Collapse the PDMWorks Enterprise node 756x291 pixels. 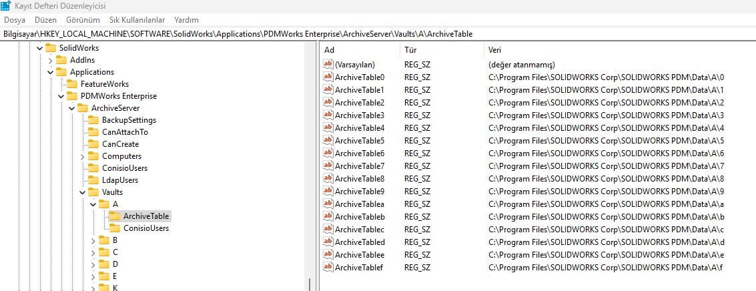click(x=61, y=97)
